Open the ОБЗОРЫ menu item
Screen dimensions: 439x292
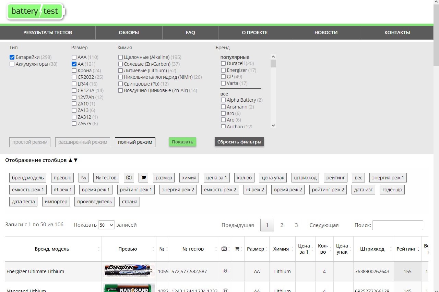tap(129, 33)
